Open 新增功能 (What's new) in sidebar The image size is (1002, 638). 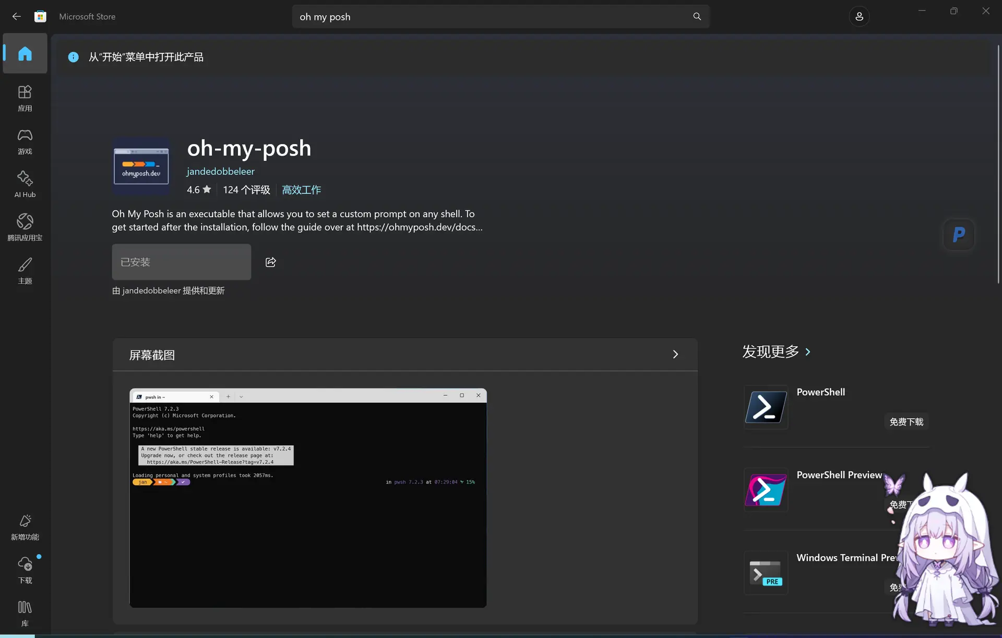[x=25, y=527]
